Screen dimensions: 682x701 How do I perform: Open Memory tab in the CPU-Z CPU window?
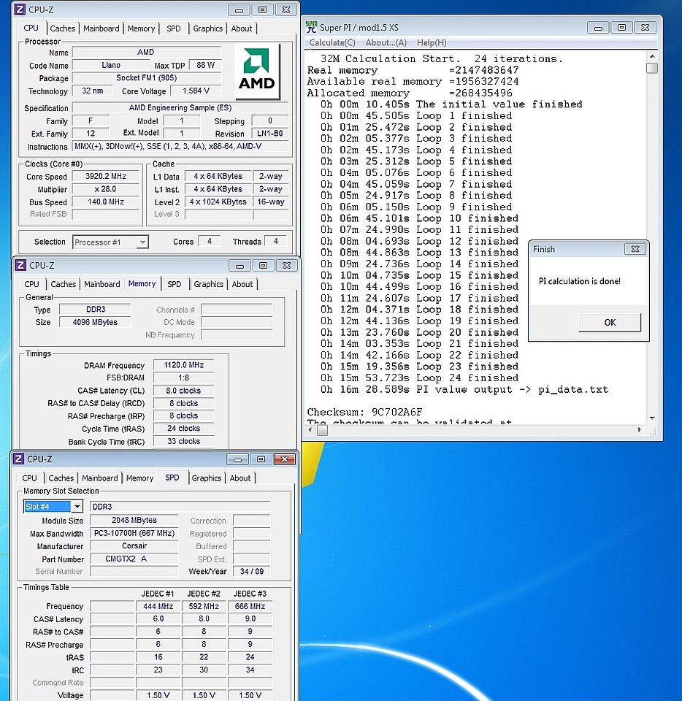click(x=141, y=28)
